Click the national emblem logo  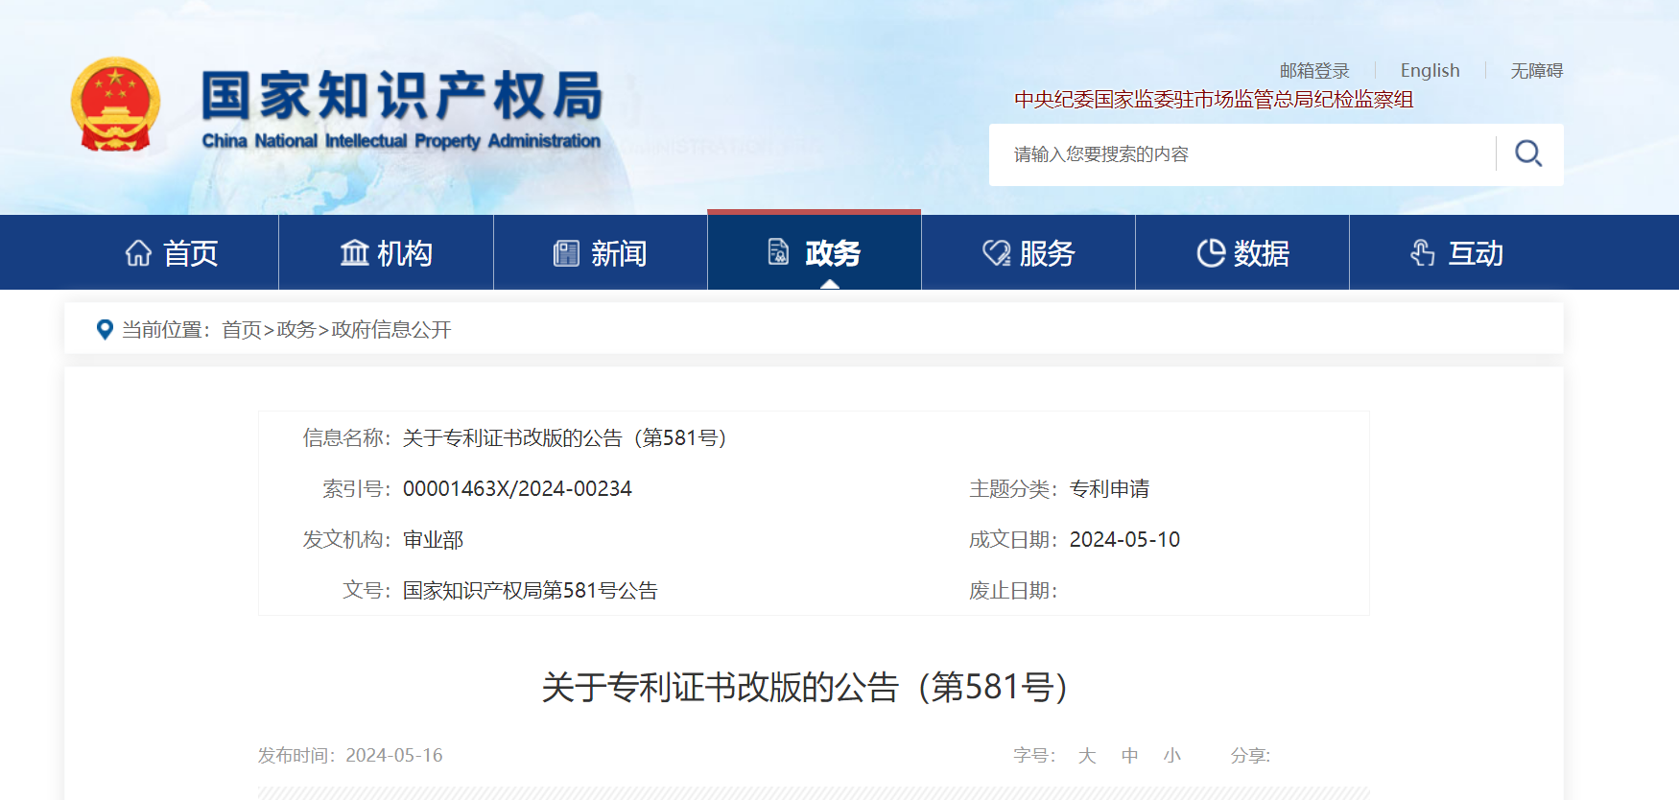(x=116, y=105)
